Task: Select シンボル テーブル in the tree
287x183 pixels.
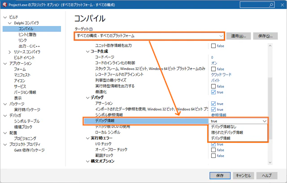Action: click(27, 121)
